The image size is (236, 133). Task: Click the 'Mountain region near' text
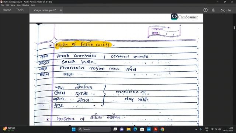click(90, 68)
